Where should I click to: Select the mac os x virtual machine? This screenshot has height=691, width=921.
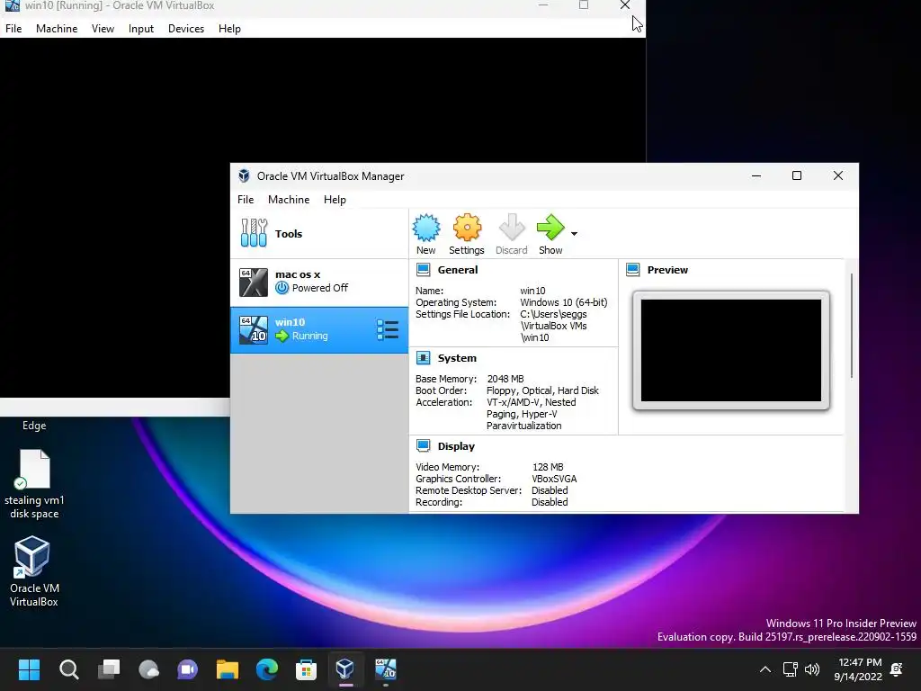(x=319, y=282)
